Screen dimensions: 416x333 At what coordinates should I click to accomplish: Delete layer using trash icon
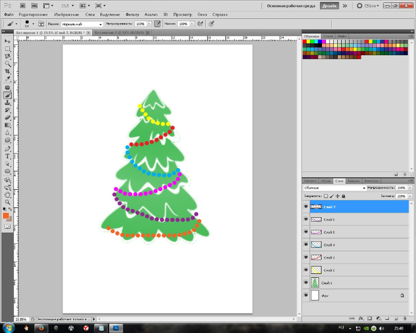(404, 318)
